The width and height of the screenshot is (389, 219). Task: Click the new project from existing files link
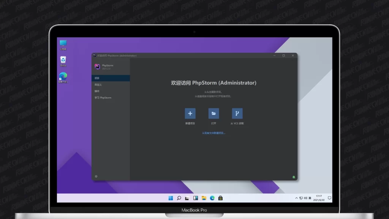[213, 133]
